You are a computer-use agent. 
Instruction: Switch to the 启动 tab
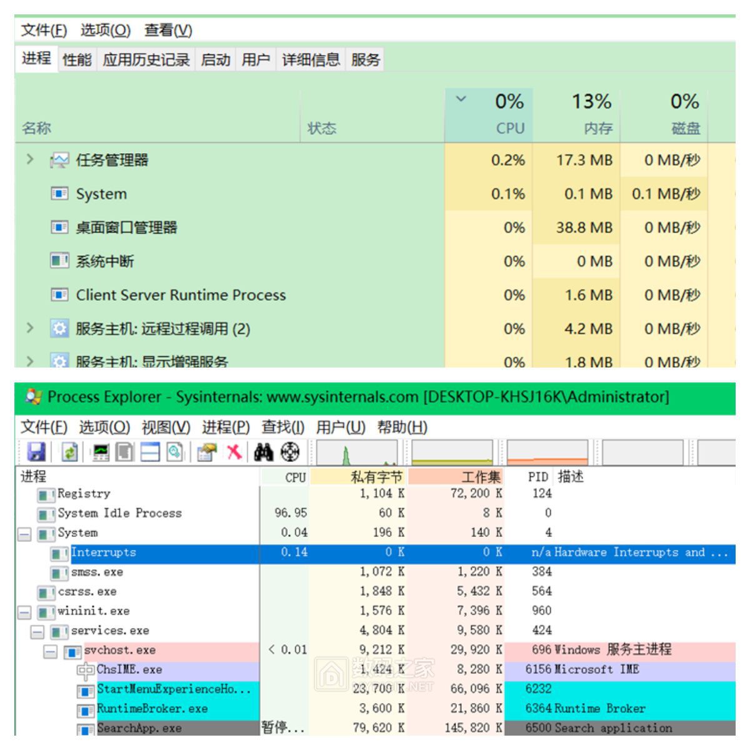tap(216, 60)
